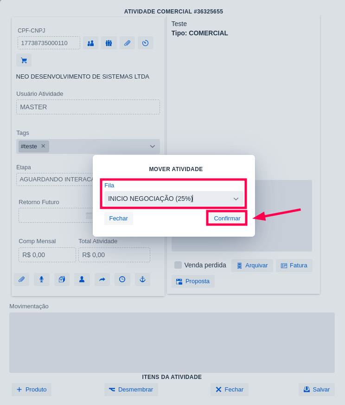The image size is (345, 405).
Task: Click the microphone icon
Action: click(x=41, y=279)
